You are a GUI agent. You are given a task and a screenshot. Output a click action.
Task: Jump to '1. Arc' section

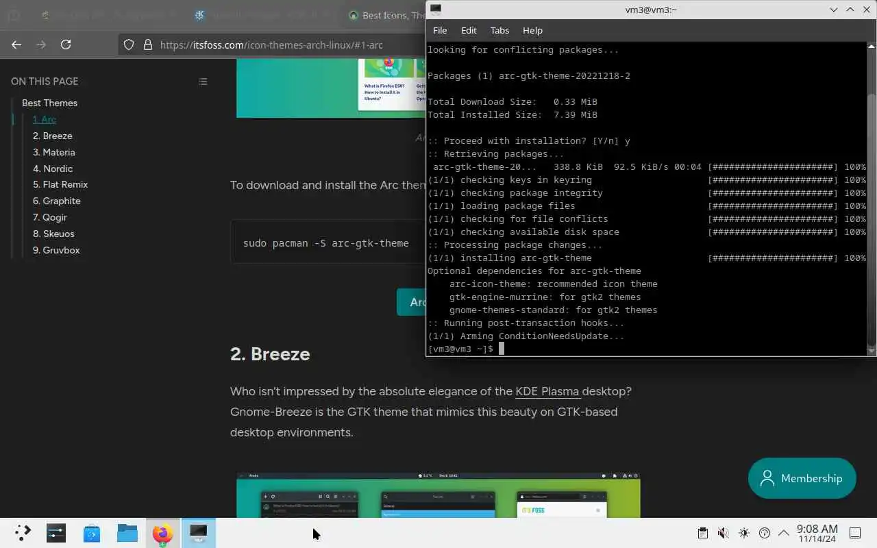pyautogui.click(x=45, y=119)
